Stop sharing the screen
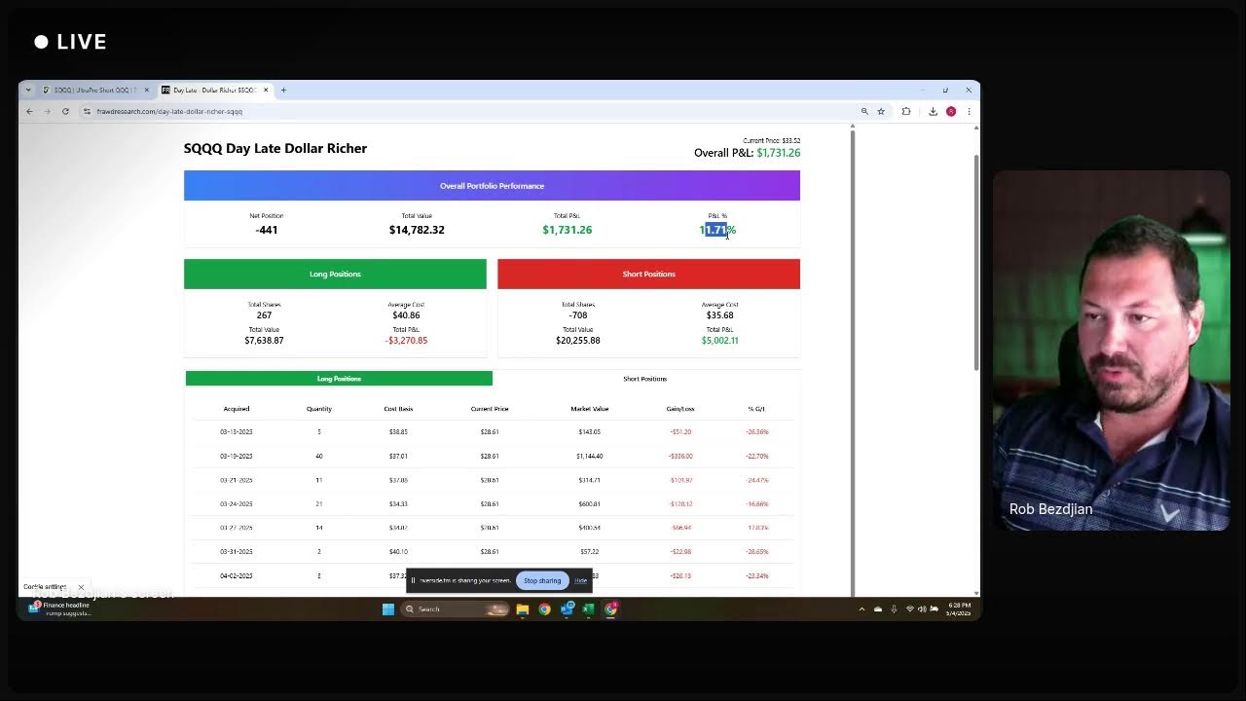 pos(542,580)
